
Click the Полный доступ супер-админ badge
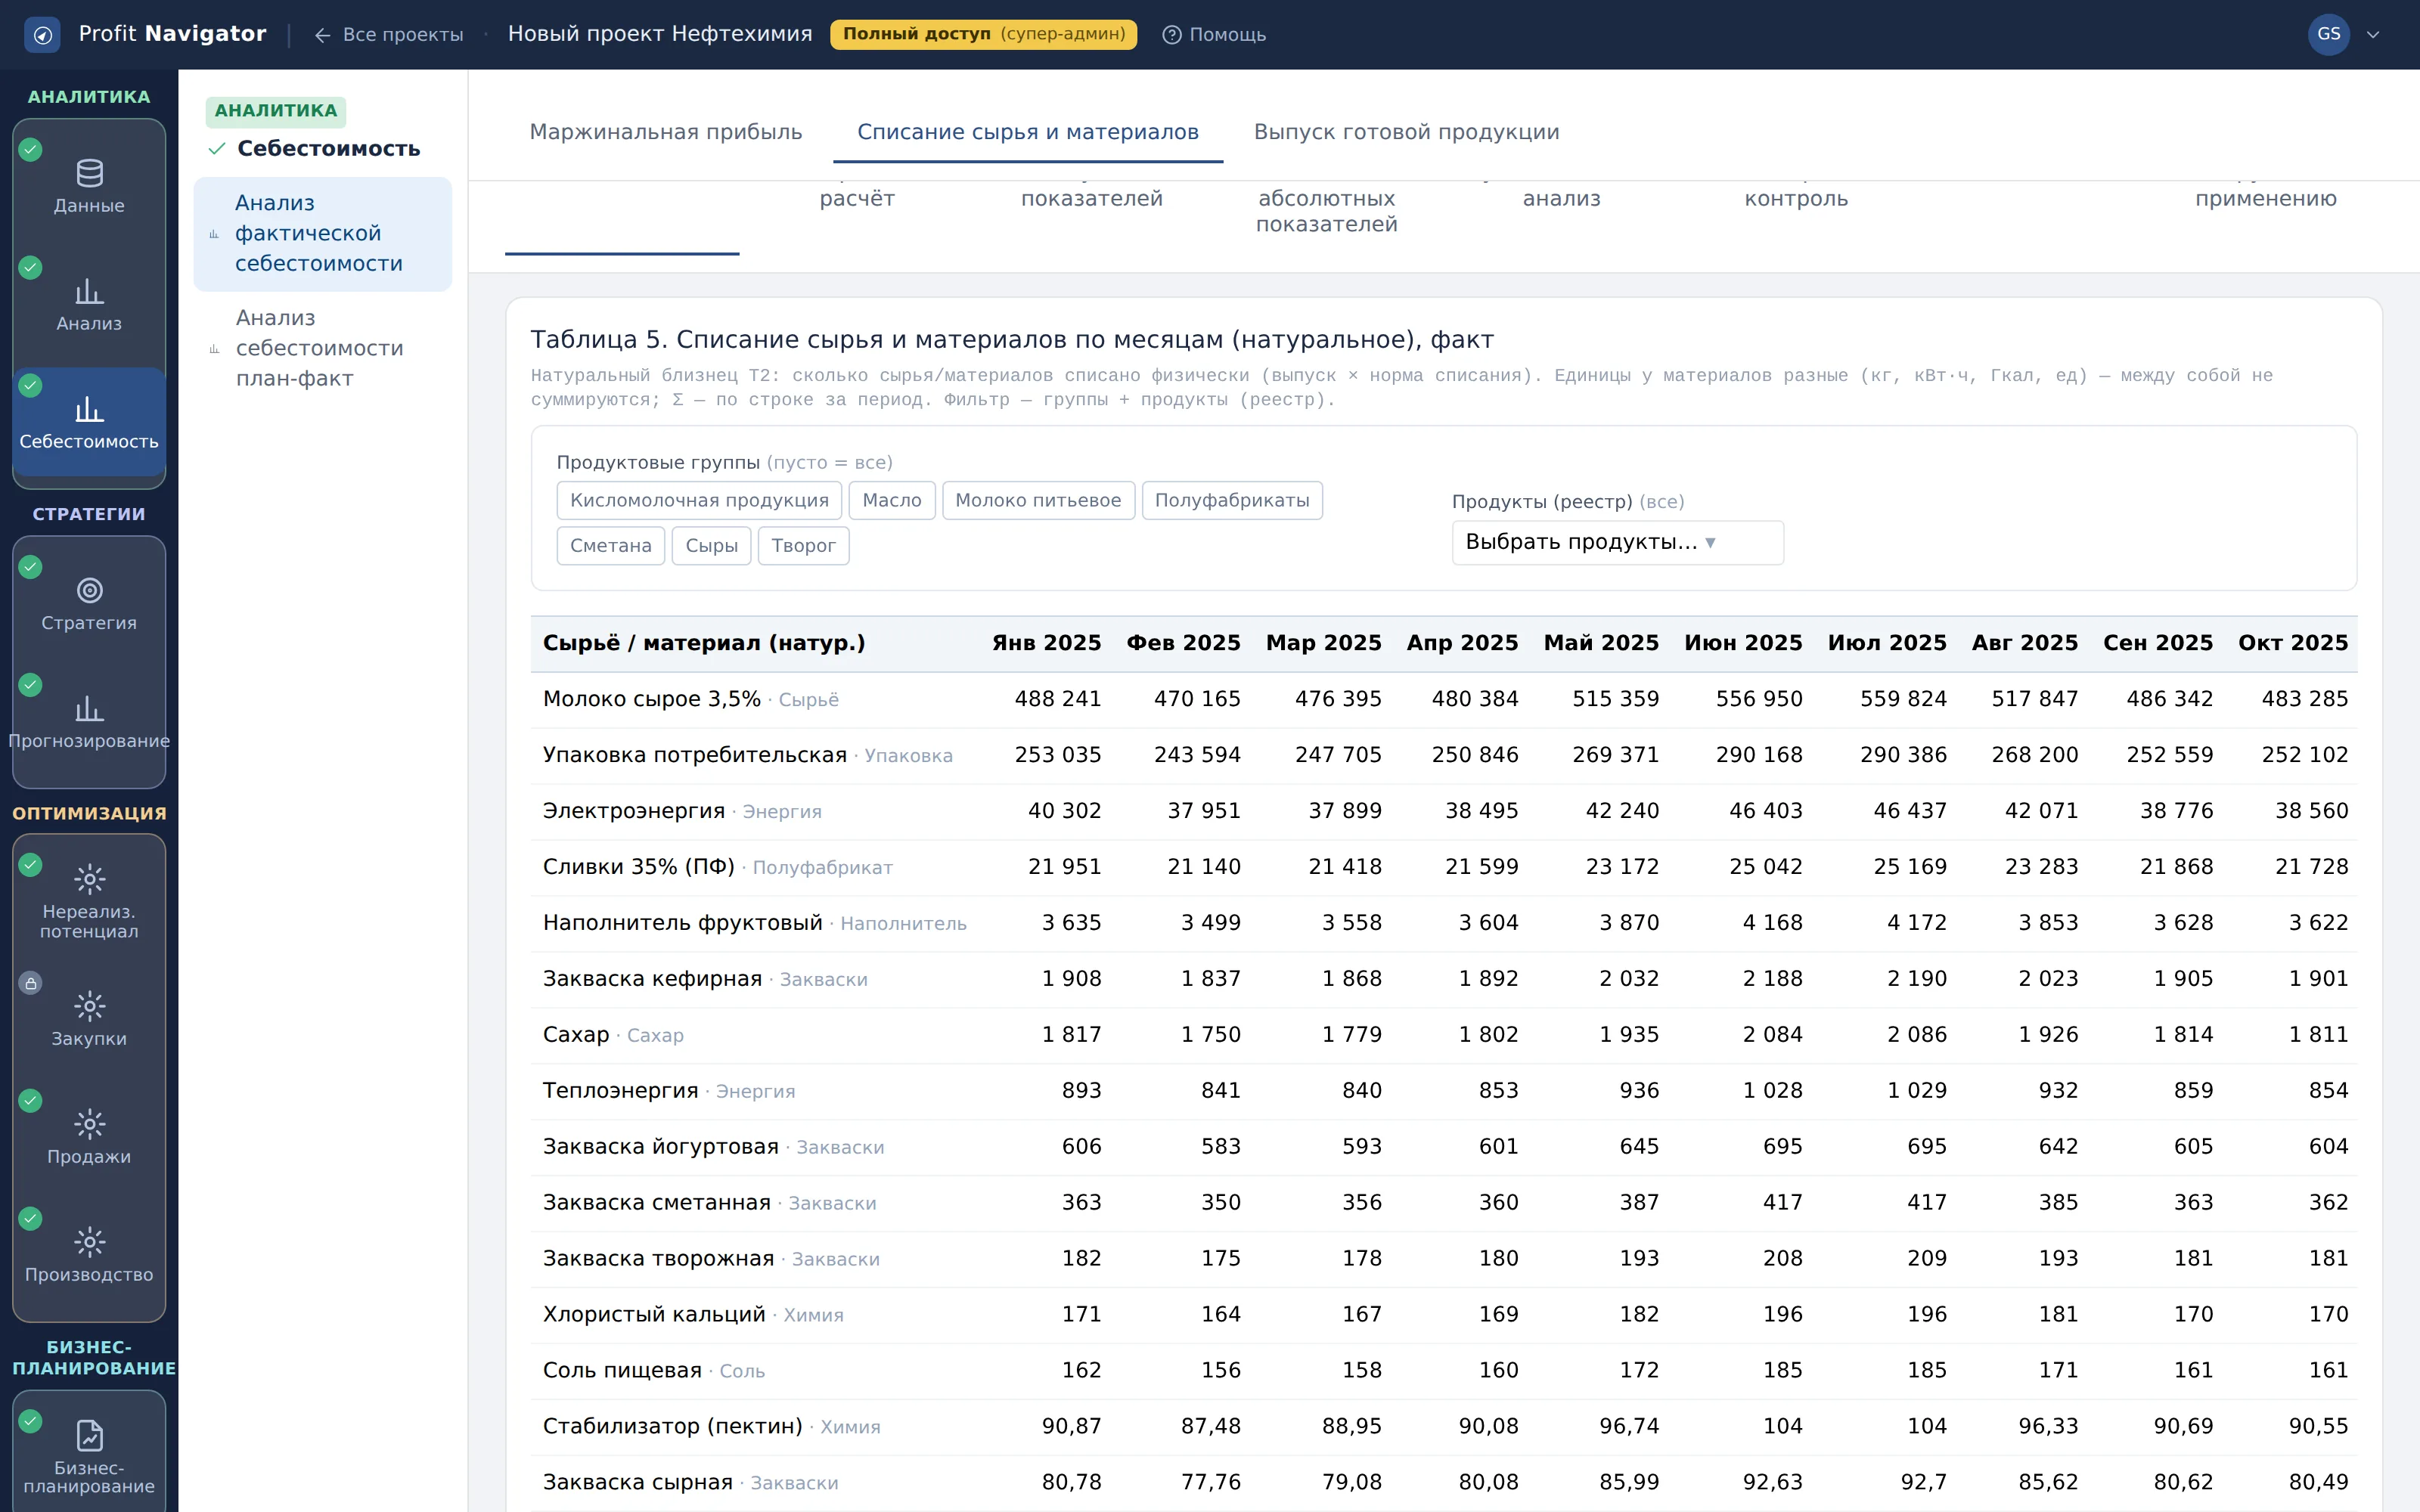[983, 35]
